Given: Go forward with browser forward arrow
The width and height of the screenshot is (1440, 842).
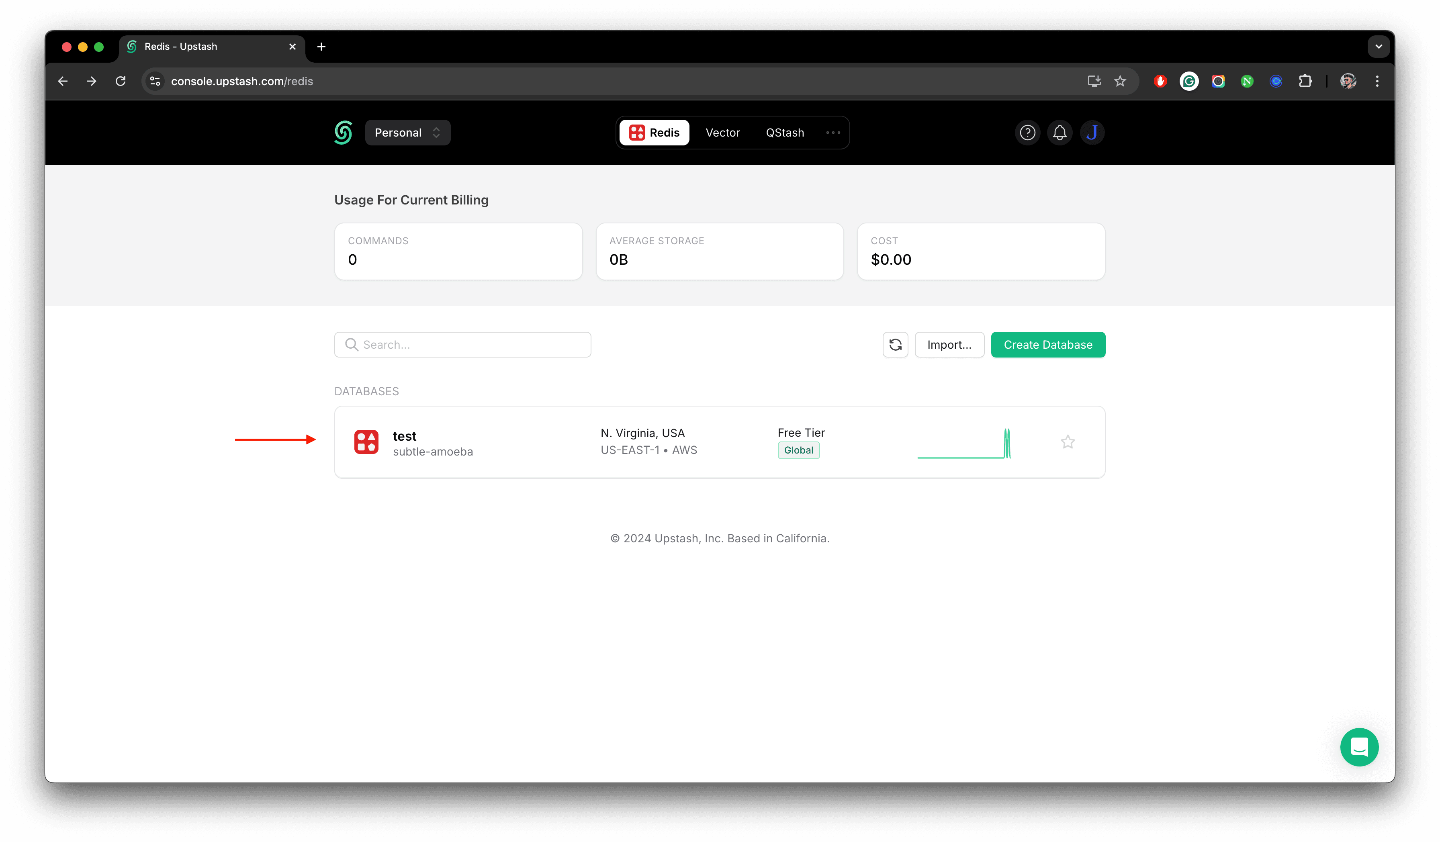Looking at the screenshot, I should [92, 81].
